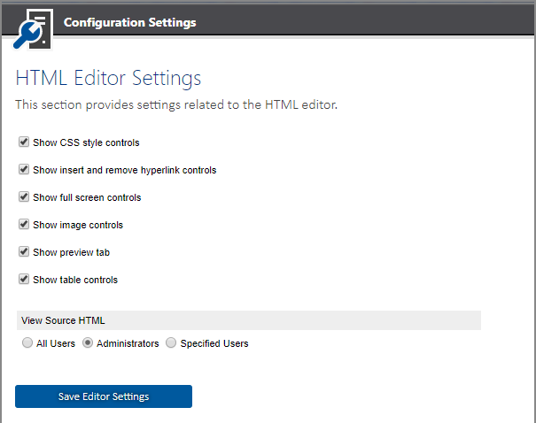Click the Specified Users label text
536x423 pixels.
pos(214,343)
